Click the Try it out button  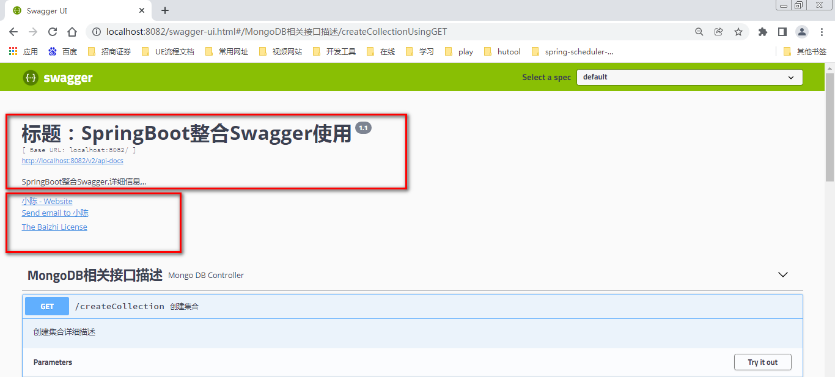click(763, 362)
